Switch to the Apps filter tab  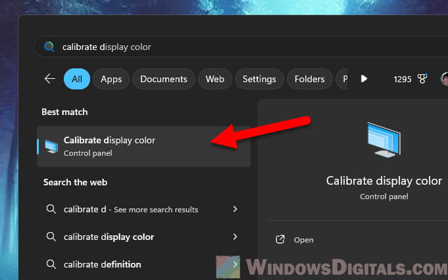111,79
